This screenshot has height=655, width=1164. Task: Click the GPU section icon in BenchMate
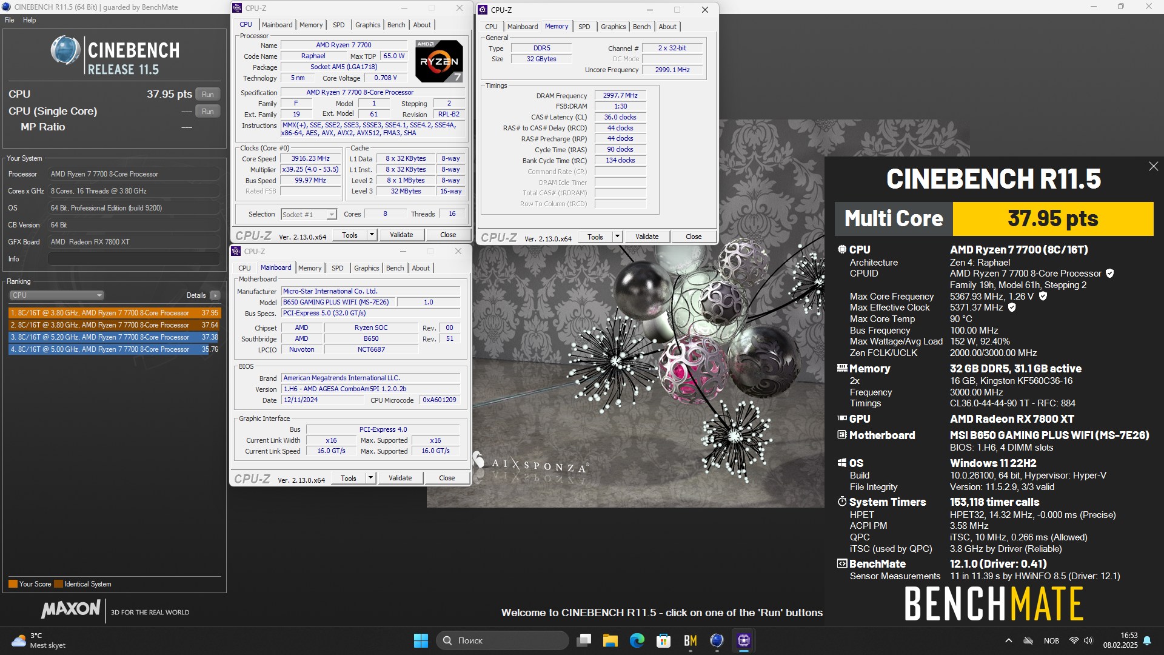pos(841,418)
